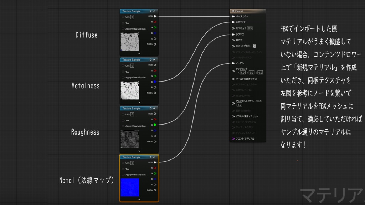Click the green G output pin on the Roughness node

155,125
